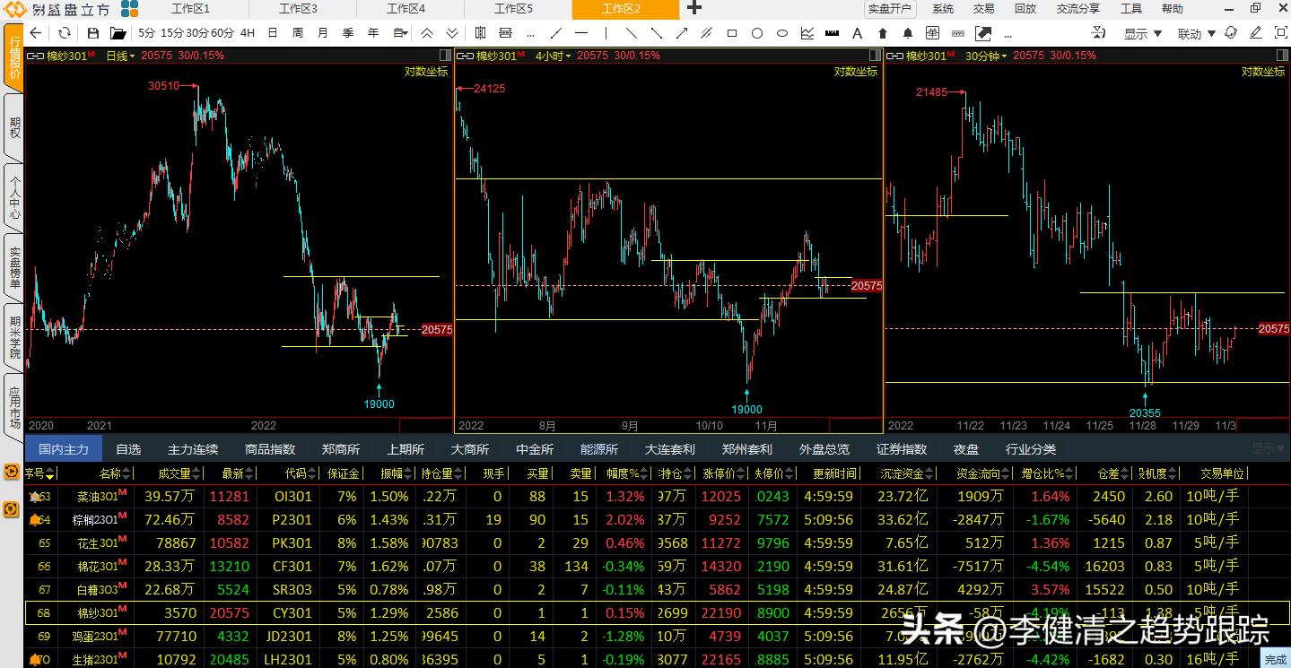Sort by the 最新 column header
Screen dimensions: 1291x668
(238, 473)
